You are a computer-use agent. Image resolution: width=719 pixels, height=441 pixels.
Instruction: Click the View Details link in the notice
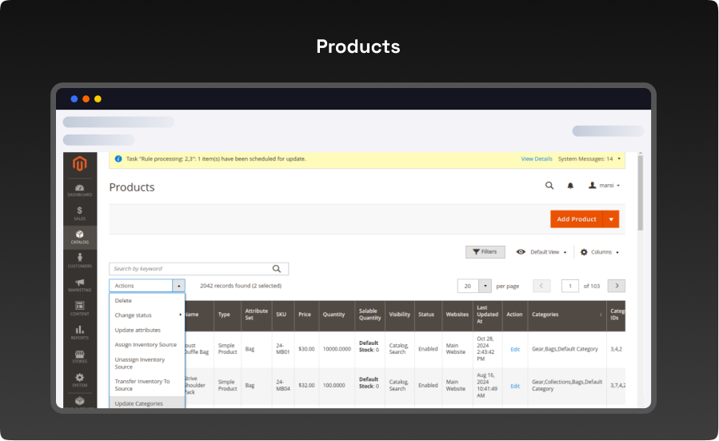tap(537, 159)
